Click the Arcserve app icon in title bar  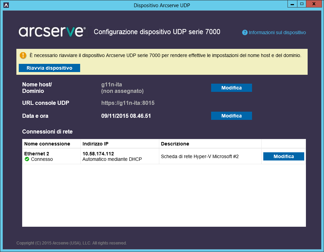pos(6,5)
